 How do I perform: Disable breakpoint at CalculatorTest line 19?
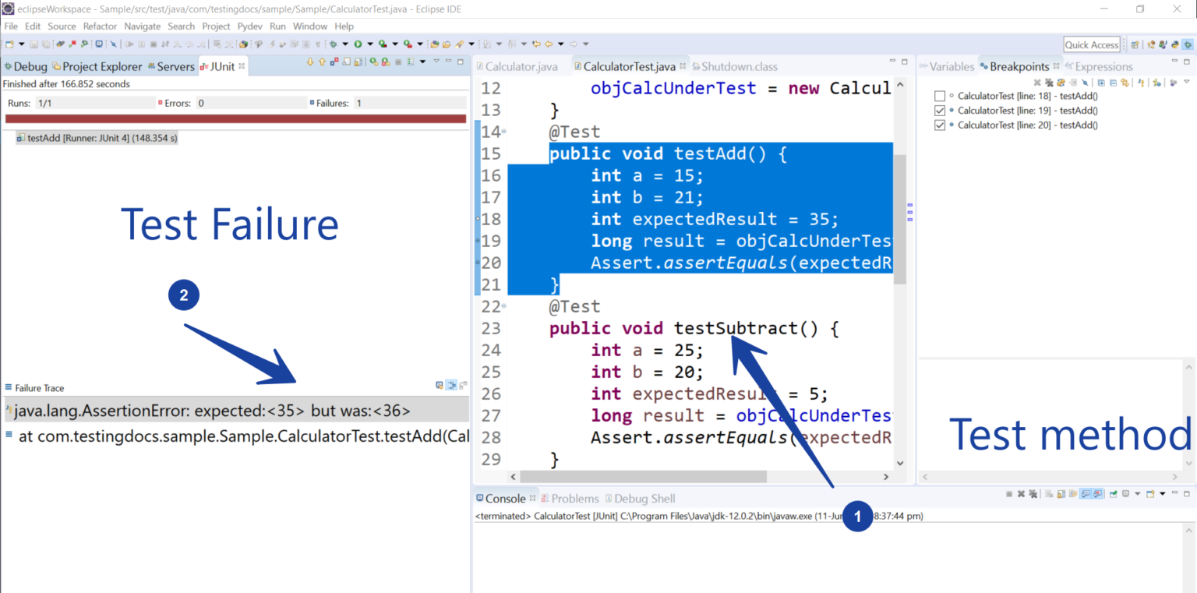coord(939,111)
